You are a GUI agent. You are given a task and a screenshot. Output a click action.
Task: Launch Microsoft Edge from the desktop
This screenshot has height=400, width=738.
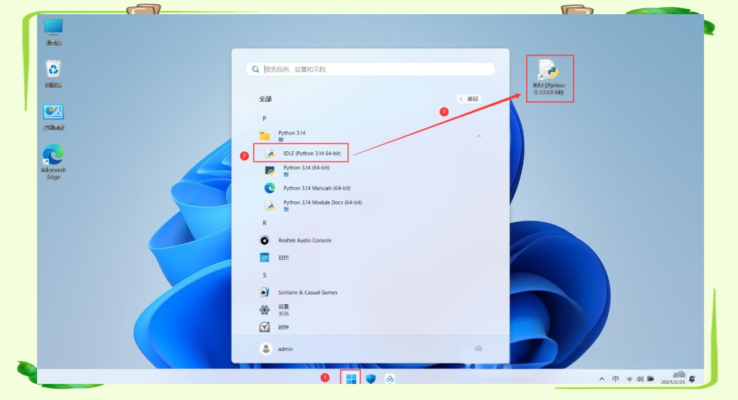[53, 162]
